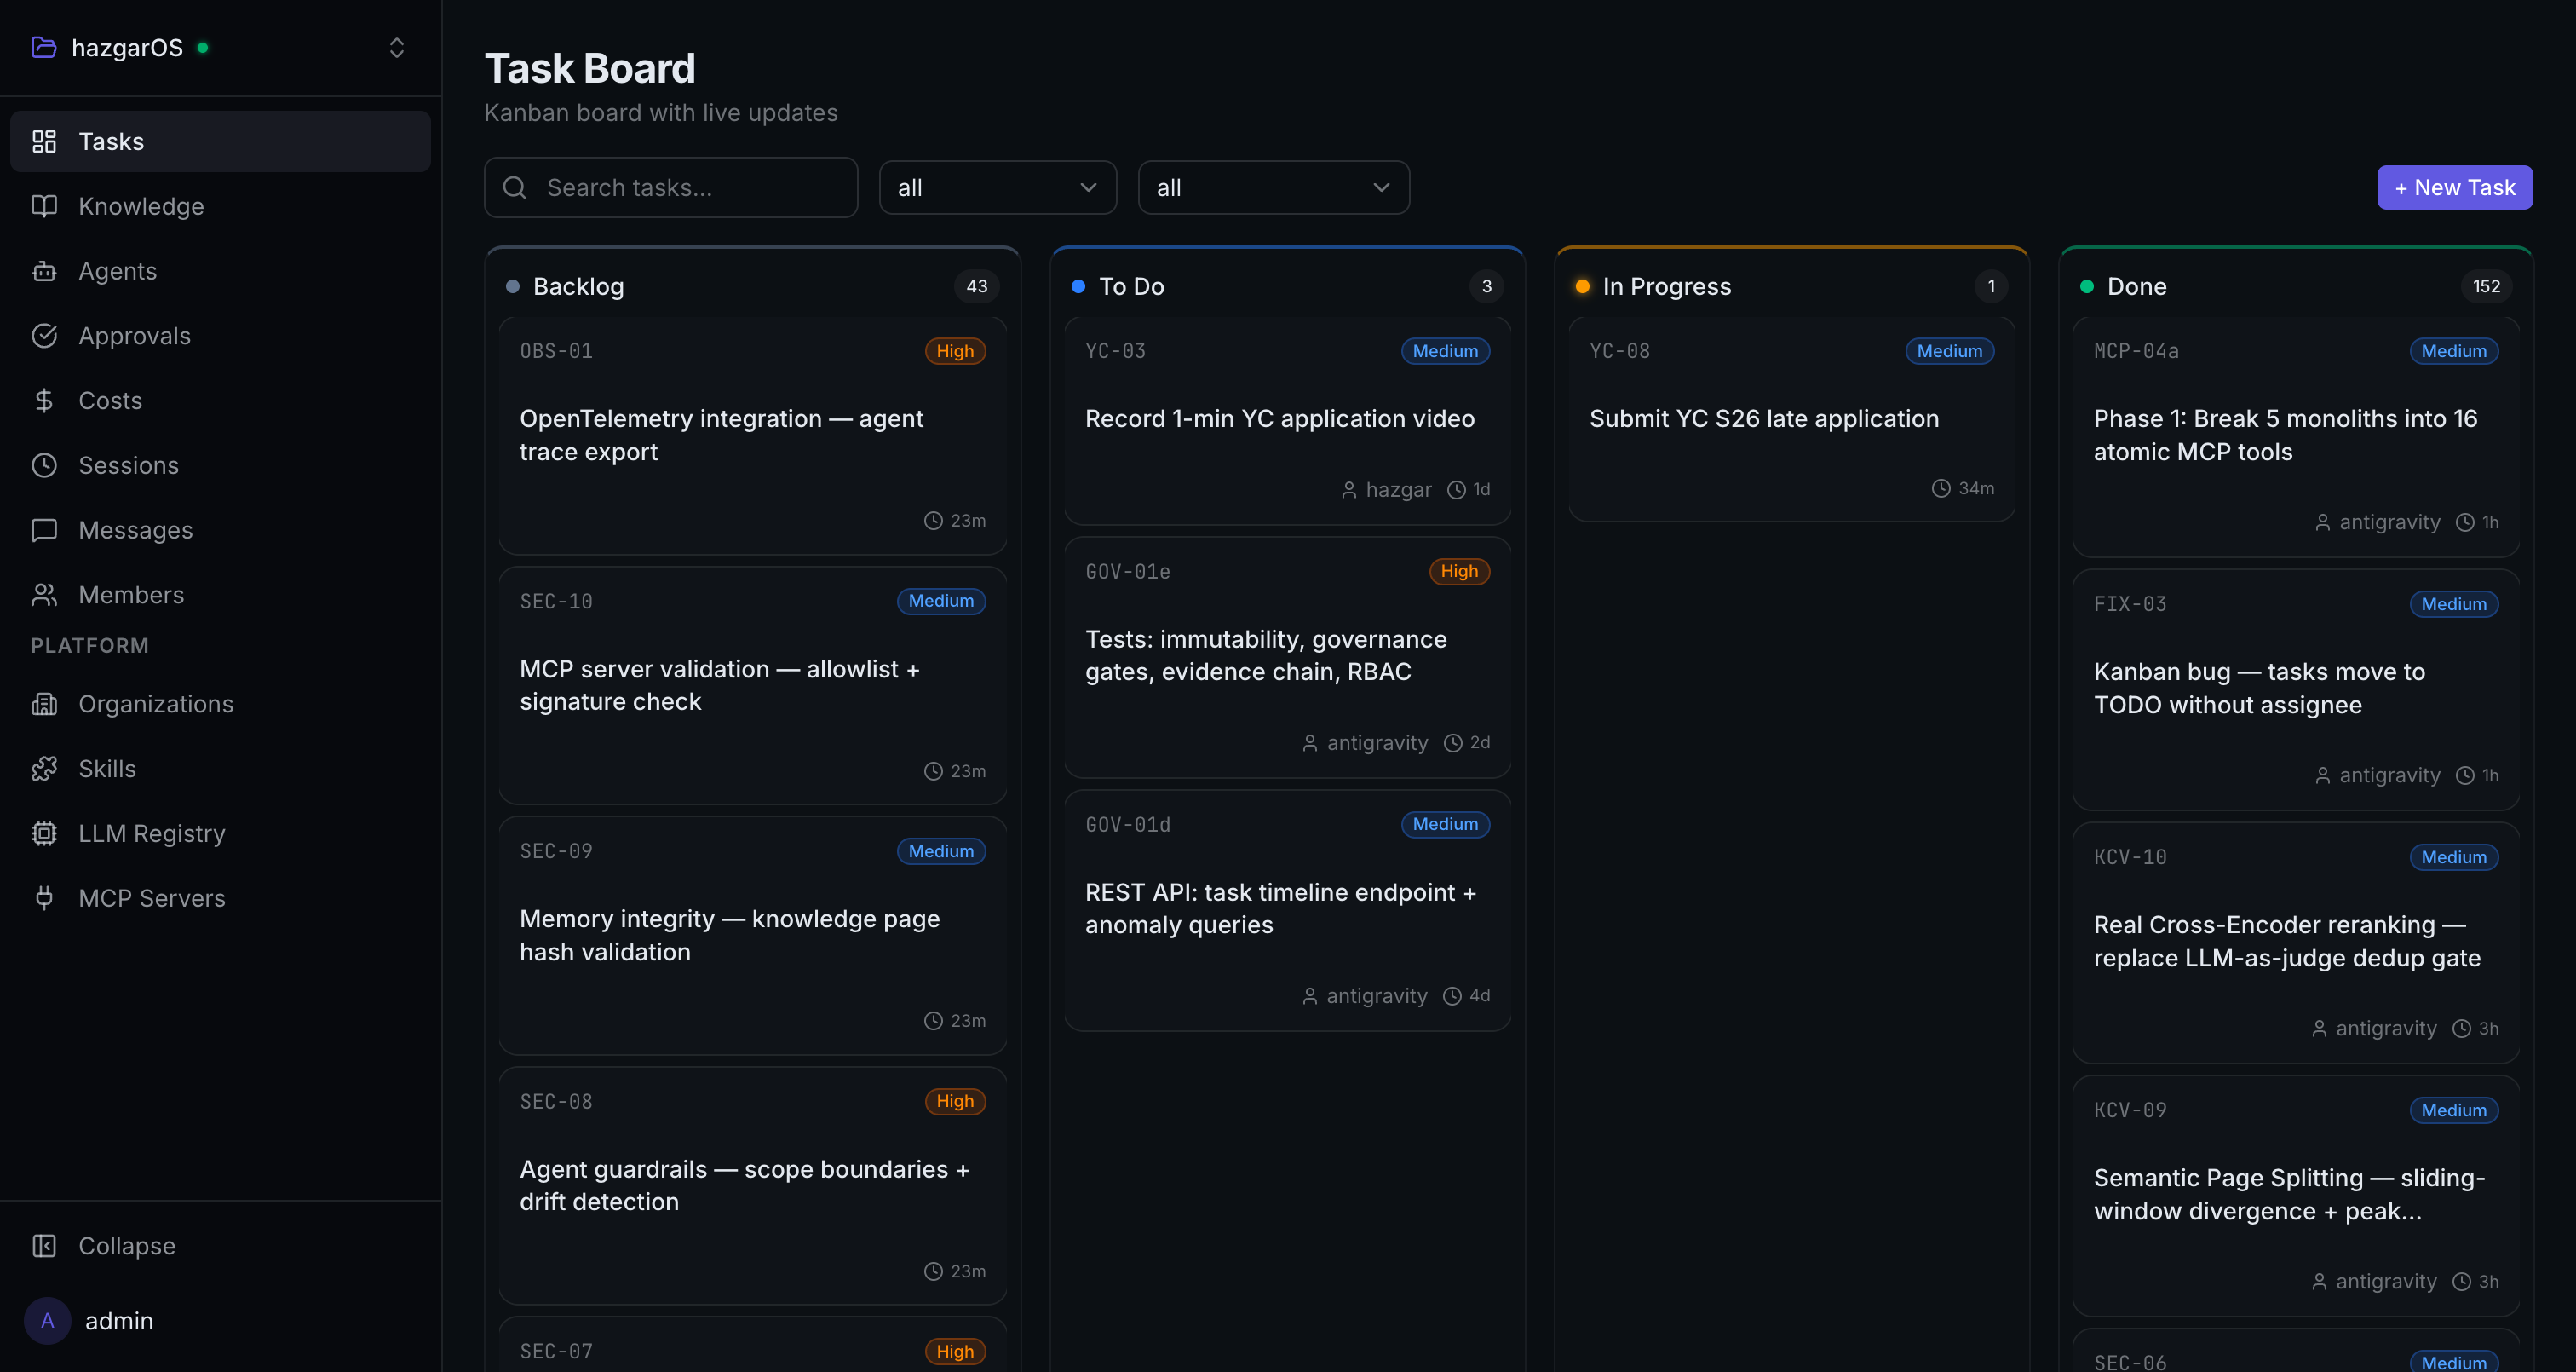Open GOV-01e Tests immutability card title
2576x1372 pixels.
[1265, 655]
